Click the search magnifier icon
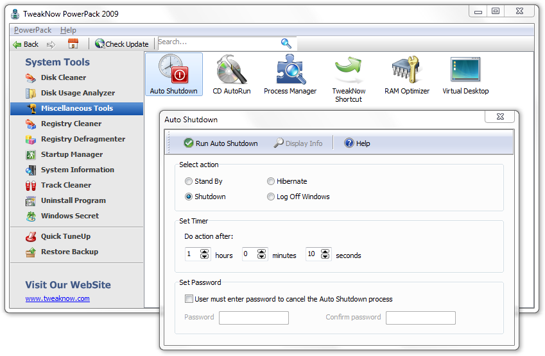The width and height of the screenshot is (545, 356). tap(286, 44)
